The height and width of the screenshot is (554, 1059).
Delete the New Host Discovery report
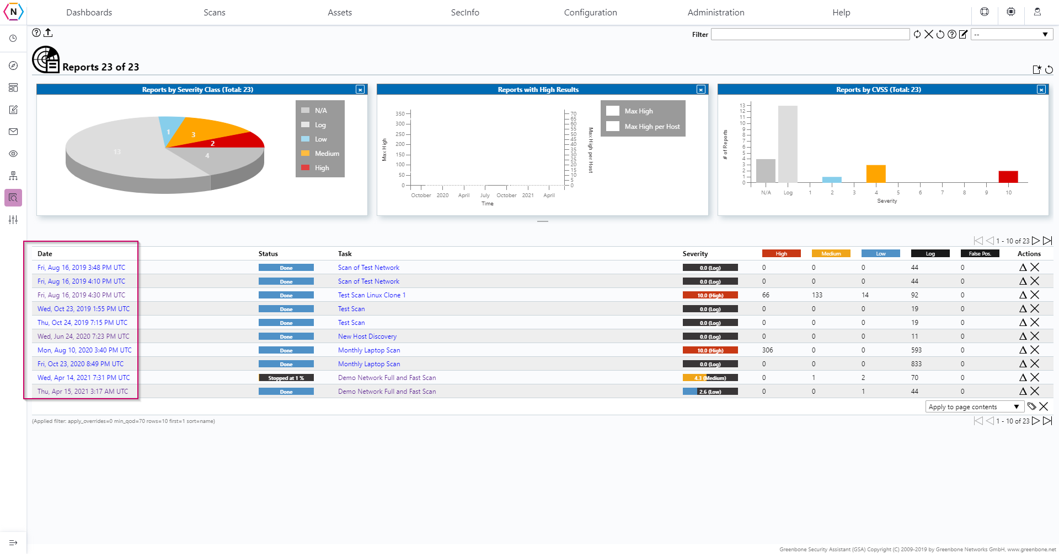[x=1035, y=336]
